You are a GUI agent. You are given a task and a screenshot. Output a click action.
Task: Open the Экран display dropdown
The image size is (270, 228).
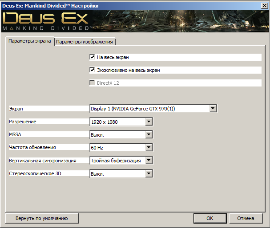tap(153, 109)
